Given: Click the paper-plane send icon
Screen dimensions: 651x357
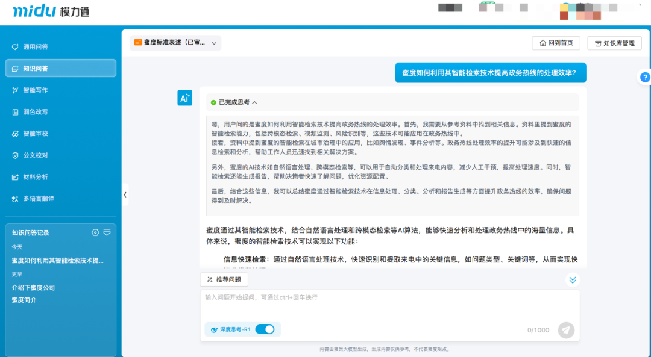Looking at the screenshot, I should tap(565, 329).
